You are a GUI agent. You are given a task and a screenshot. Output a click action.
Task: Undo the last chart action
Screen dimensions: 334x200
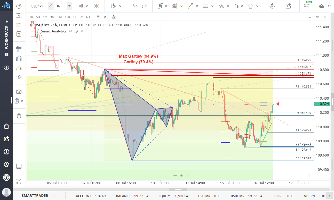click(135, 6)
